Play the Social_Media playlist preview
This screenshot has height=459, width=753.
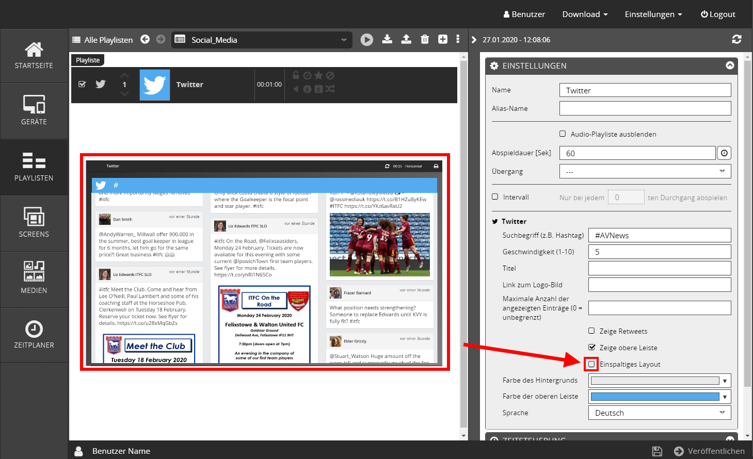pos(367,40)
